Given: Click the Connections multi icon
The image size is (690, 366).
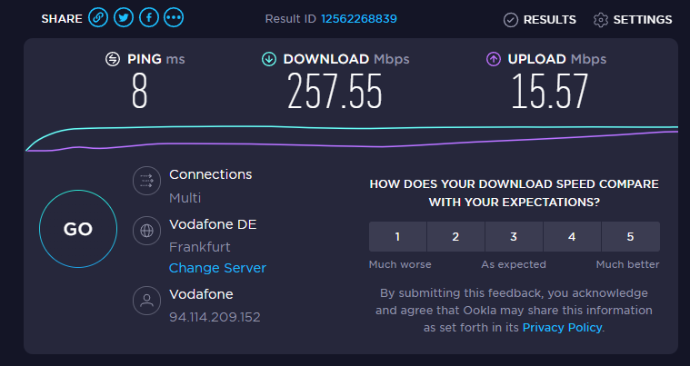Looking at the screenshot, I should click(145, 182).
